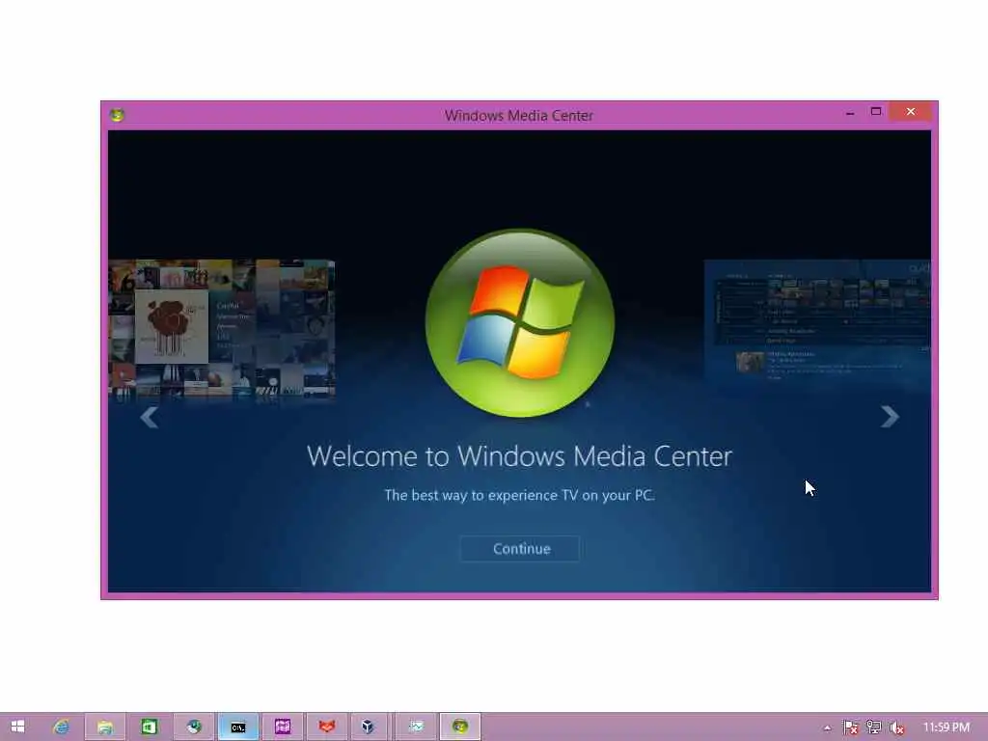Open the red fox taskbar icon
This screenshot has width=988, height=741.
pyautogui.click(x=326, y=727)
